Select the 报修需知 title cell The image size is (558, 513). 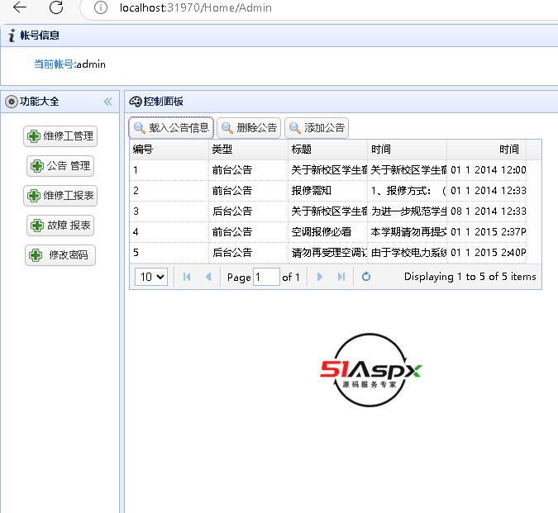327,191
